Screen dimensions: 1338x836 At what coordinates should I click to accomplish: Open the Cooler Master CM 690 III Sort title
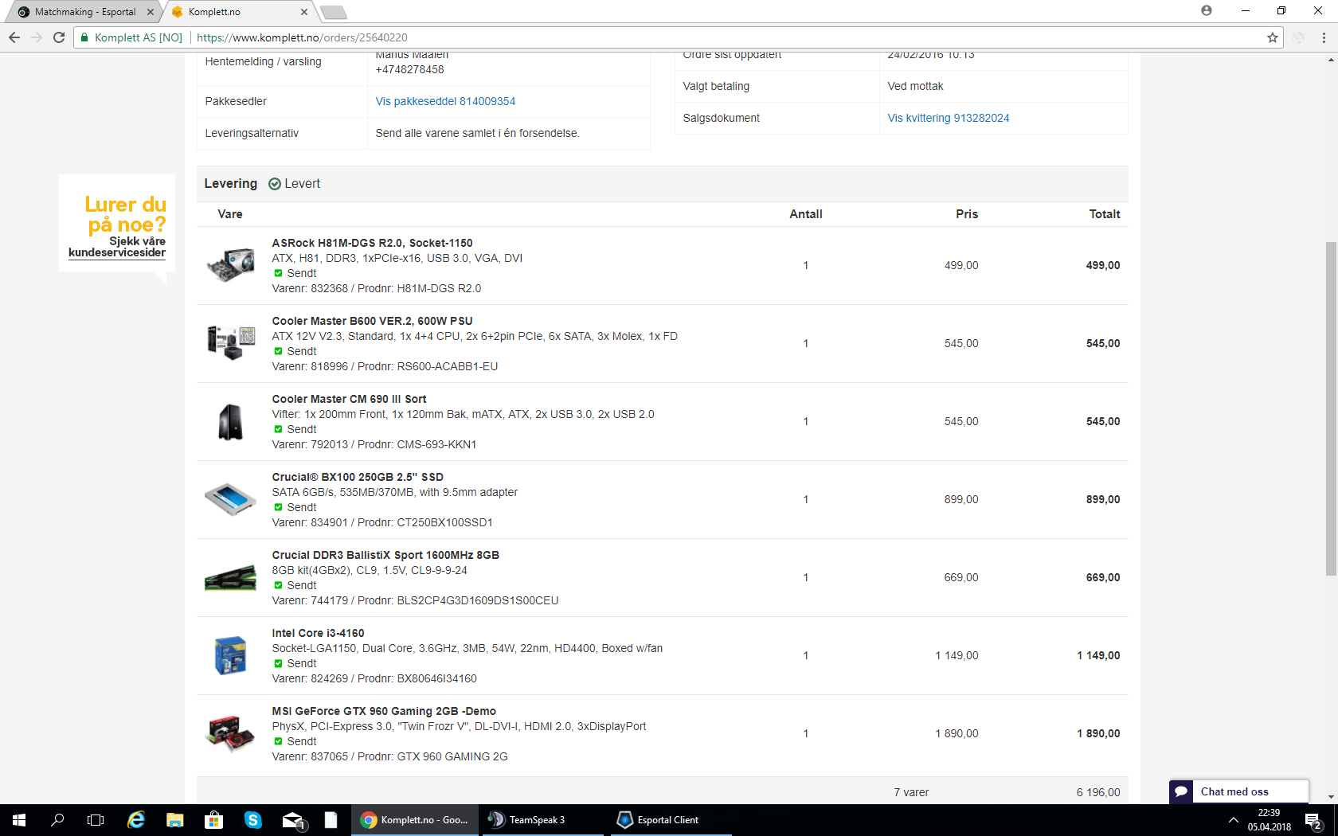pos(349,399)
